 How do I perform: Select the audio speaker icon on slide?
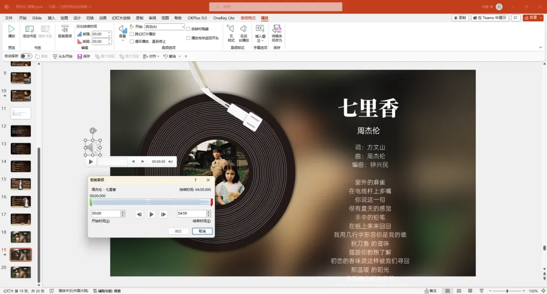click(x=93, y=147)
